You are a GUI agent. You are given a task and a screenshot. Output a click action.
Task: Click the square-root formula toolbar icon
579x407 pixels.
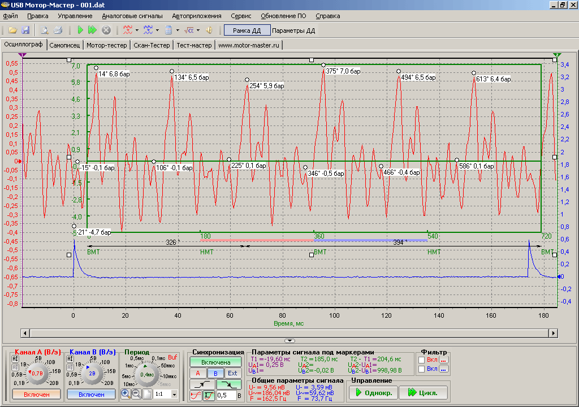(189, 31)
